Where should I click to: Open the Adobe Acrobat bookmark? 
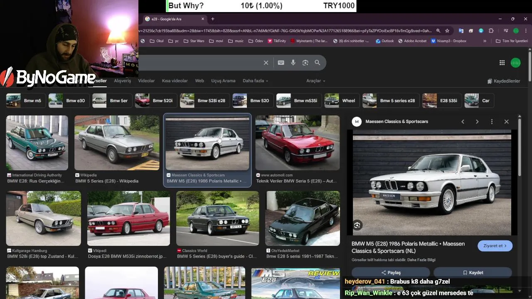(x=412, y=41)
